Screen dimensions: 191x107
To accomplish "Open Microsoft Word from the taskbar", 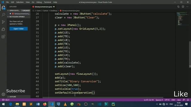I will [x=38, y=104].
